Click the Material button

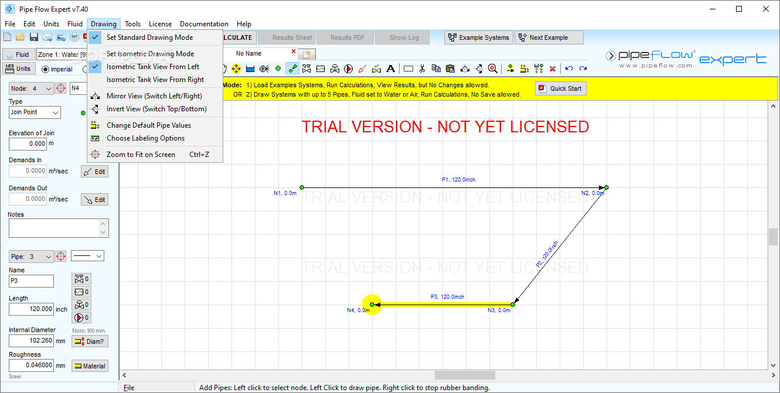(90, 366)
